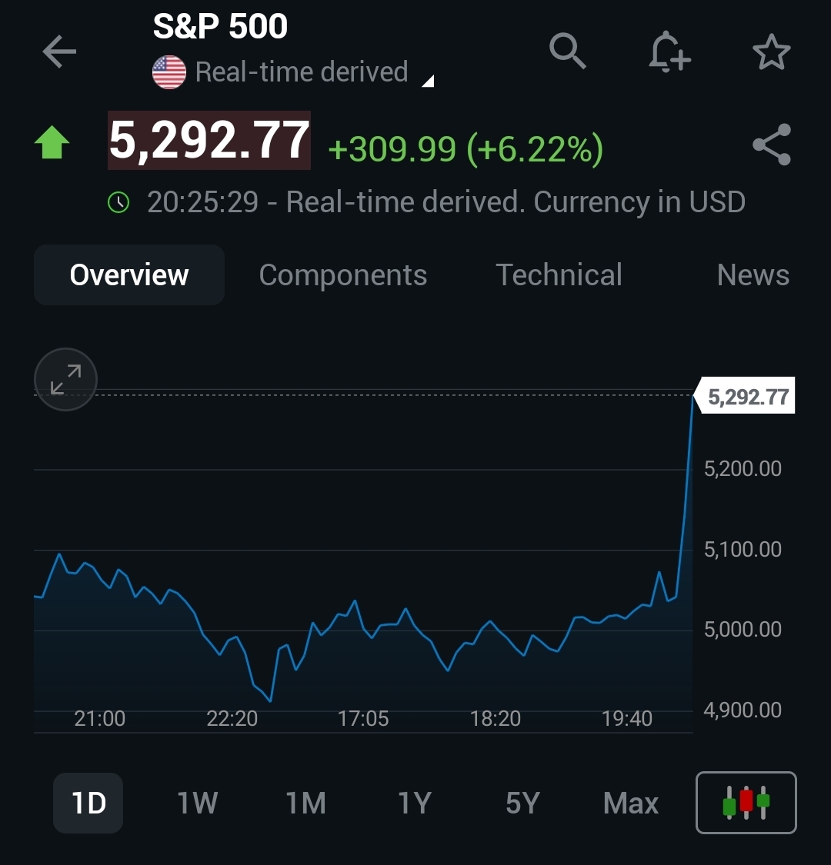Image resolution: width=831 pixels, height=865 pixels.
Task: Select the 1M chart range
Action: point(305,803)
